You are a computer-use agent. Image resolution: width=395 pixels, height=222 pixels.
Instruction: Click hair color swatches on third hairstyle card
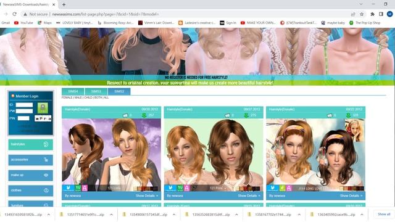point(352,188)
